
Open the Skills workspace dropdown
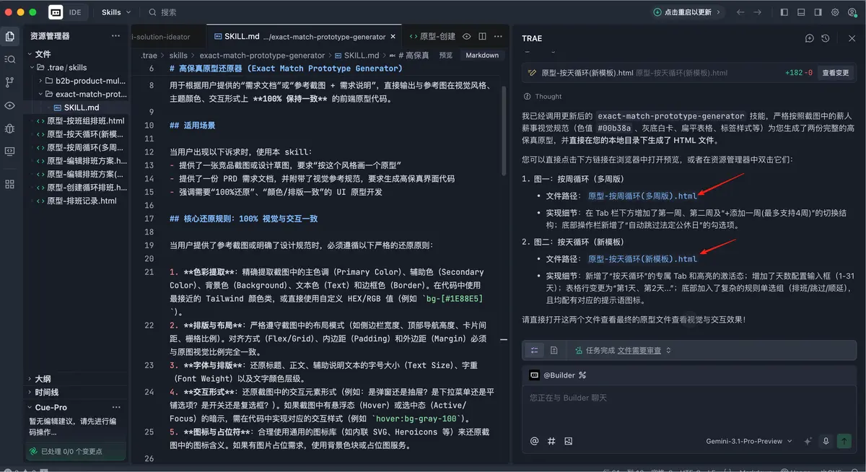(x=116, y=12)
